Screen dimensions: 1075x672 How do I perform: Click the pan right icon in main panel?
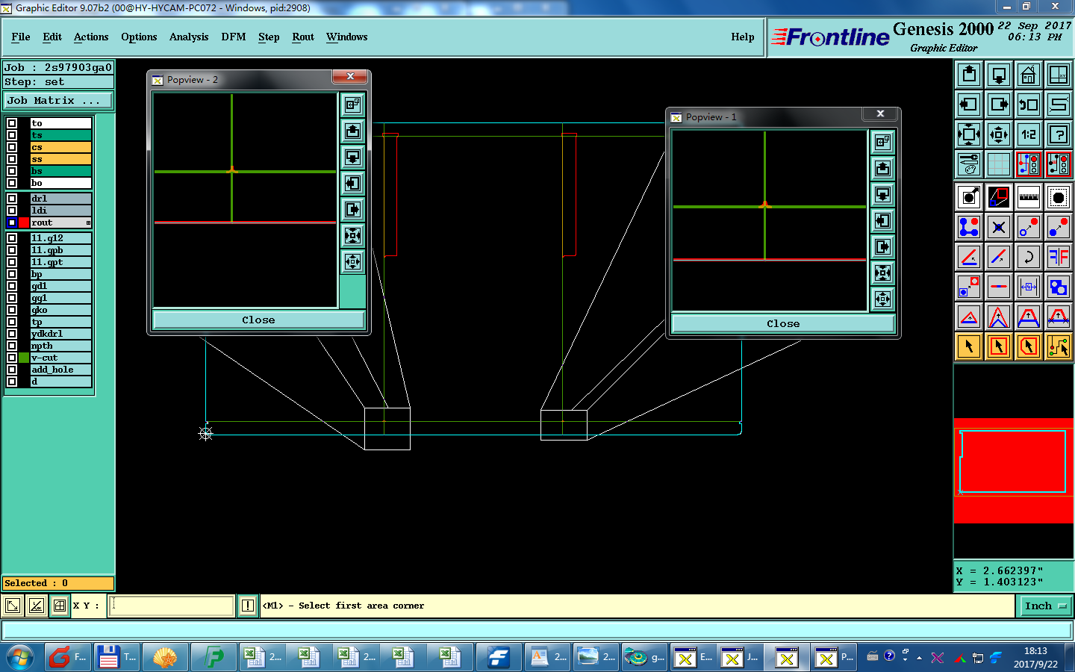click(x=999, y=105)
